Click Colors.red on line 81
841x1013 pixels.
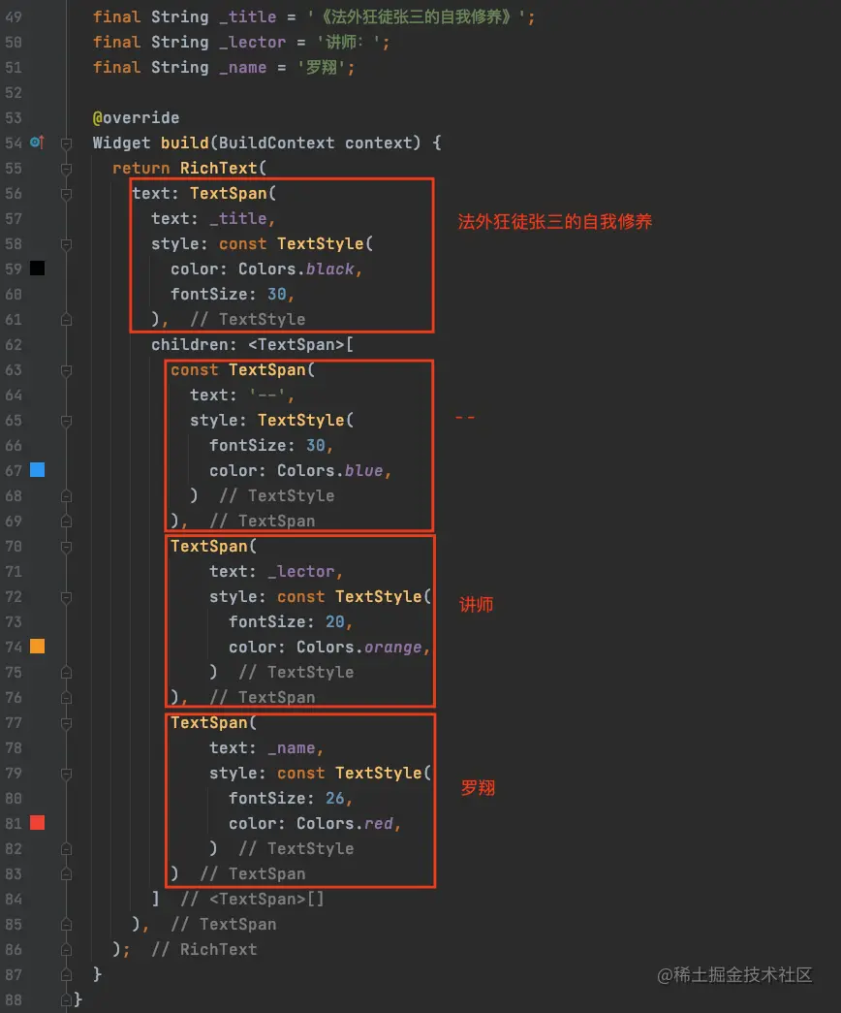pos(344,823)
